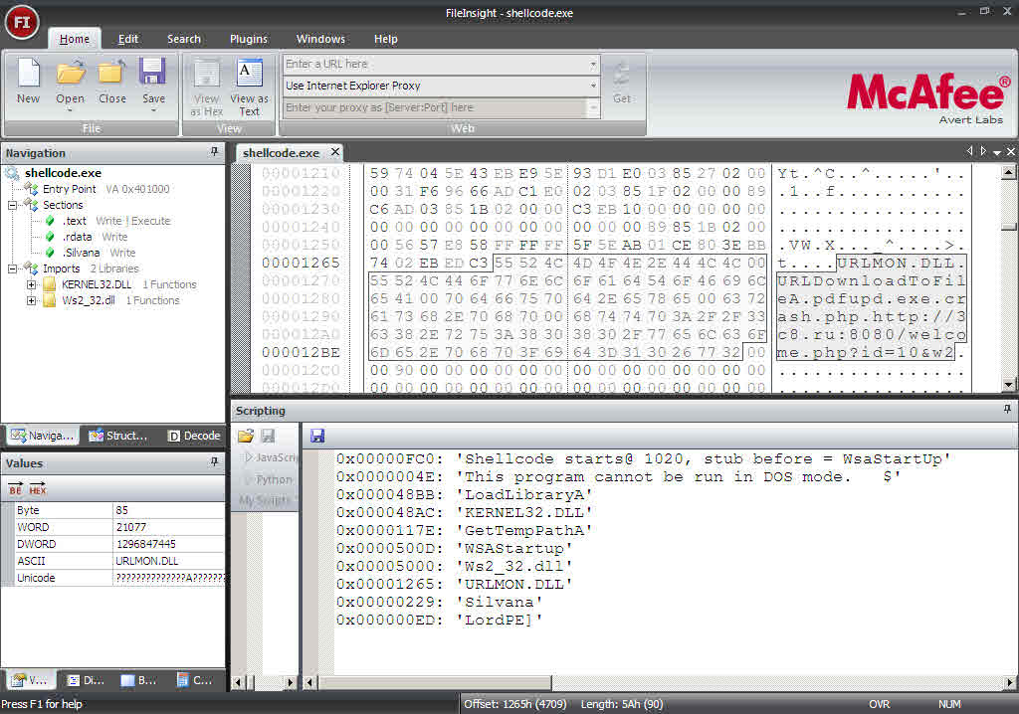Go to next document tab arrow
This screenshot has width=1019, height=714.
983,151
